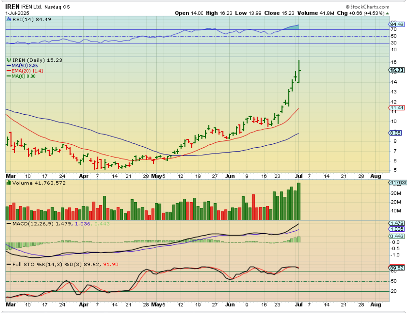Click the red 11.41 EMA tag on right axis
Viewport: 407px width, 313px height.
pos(397,108)
